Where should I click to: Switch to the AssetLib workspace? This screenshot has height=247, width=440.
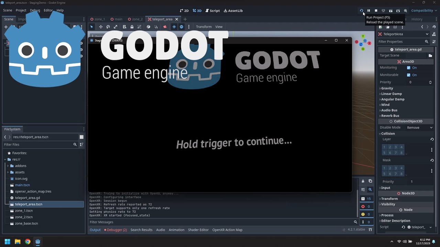(233, 11)
